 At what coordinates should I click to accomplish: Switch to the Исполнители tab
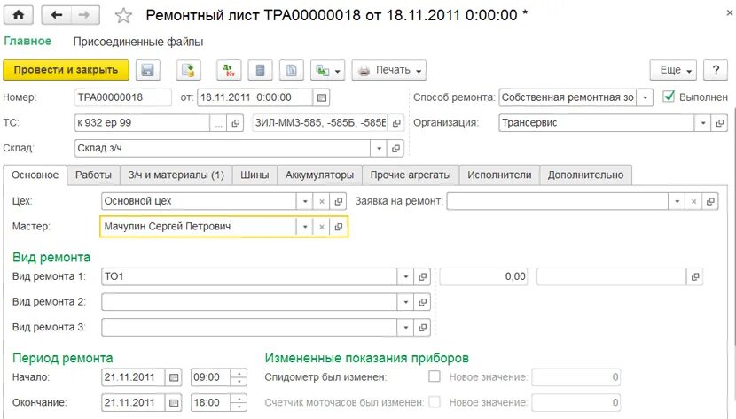[x=499, y=175]
